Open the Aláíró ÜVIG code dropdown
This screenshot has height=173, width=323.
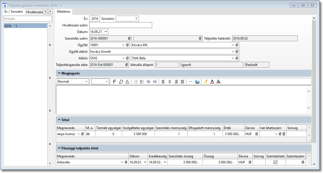pos(123,58)
